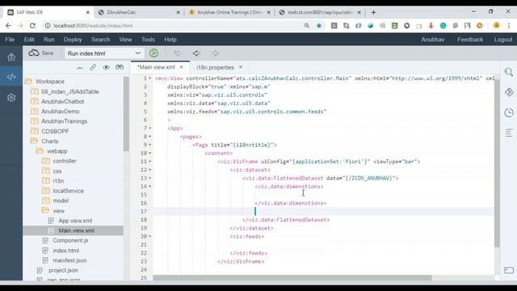517x291 pixels.
Task: Click the Anubhav user name
Action: pos(433,40)
